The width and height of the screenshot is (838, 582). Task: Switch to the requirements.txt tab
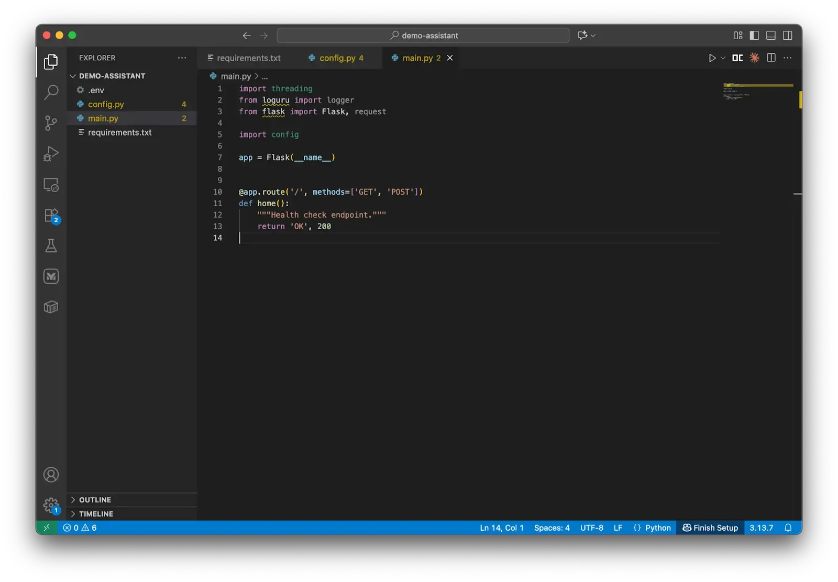[248, 58]
